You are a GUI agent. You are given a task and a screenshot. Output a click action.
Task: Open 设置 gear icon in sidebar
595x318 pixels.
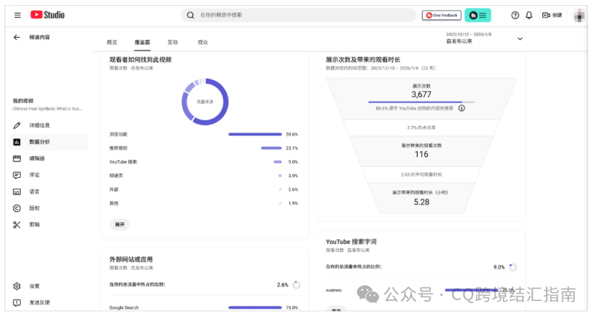(x=17, y=286)
